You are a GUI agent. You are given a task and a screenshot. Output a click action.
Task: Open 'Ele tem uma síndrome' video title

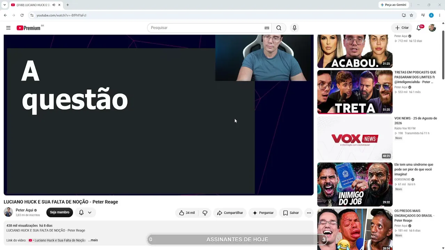414,169
